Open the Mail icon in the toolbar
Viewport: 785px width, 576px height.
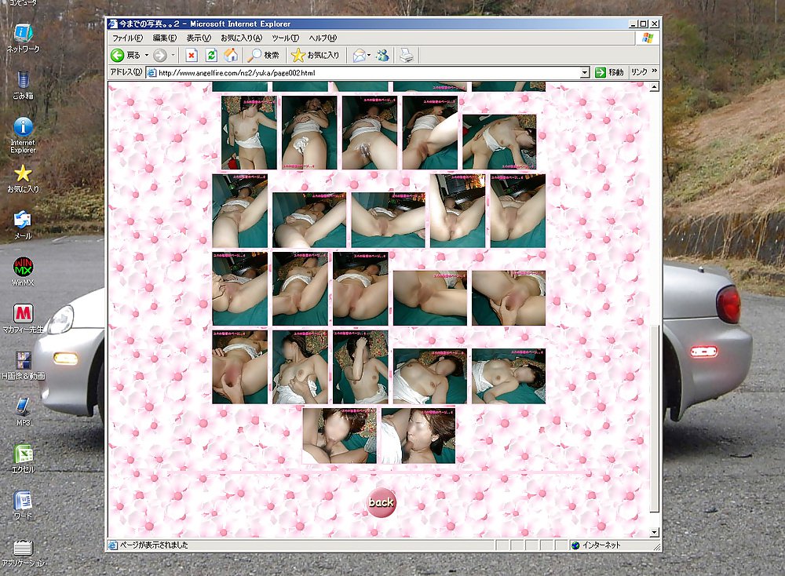click(x=359, y=55)
